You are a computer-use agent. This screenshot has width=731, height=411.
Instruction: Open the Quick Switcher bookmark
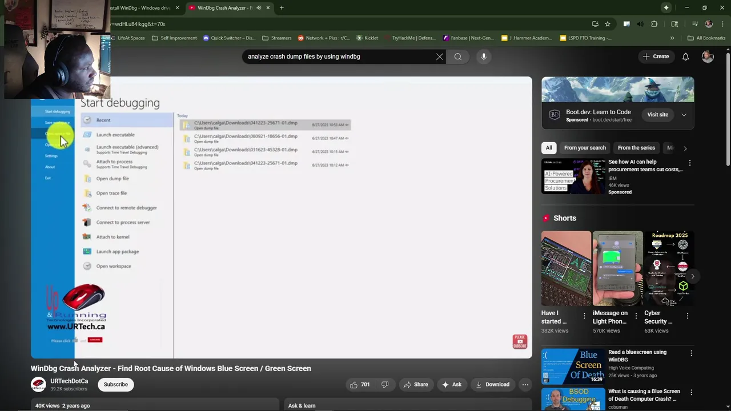[228, 38]
